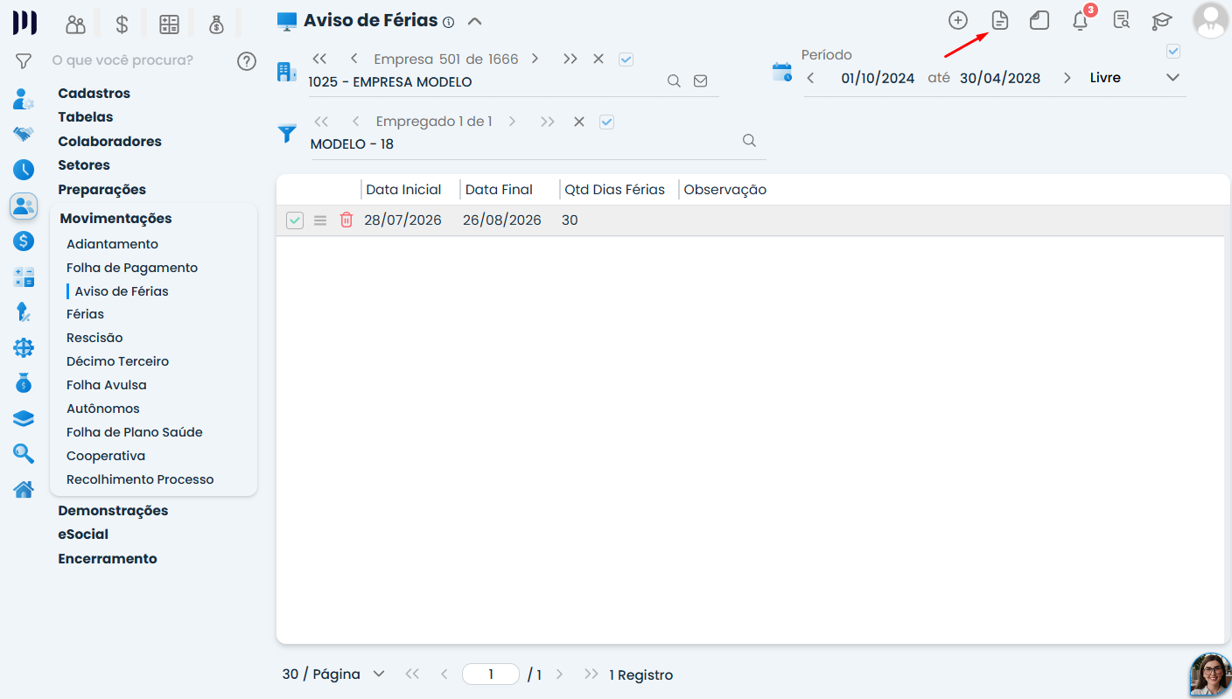Toggle the Empregado filter checkbox
This screenshot has width=1232, height=699.
(x=606, y=122)
